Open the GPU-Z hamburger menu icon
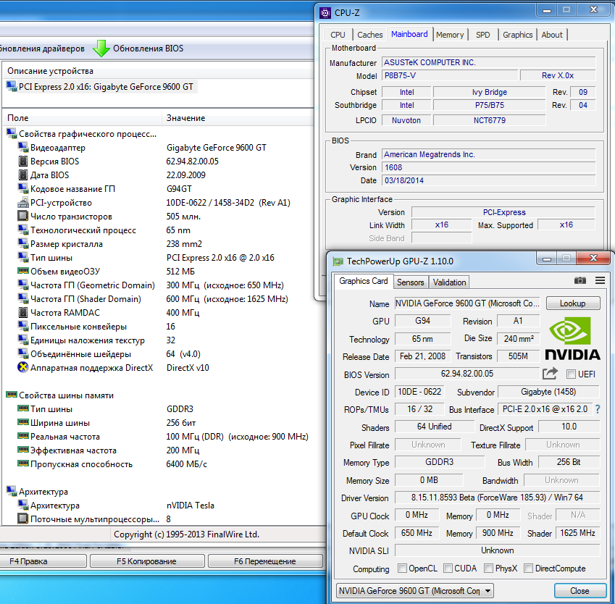Screen dimensions: 615x604 point(600,280)
